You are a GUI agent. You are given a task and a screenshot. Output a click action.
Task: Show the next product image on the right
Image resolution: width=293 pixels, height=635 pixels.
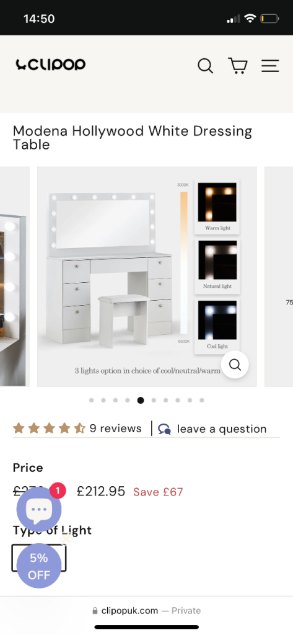[279, 277]
